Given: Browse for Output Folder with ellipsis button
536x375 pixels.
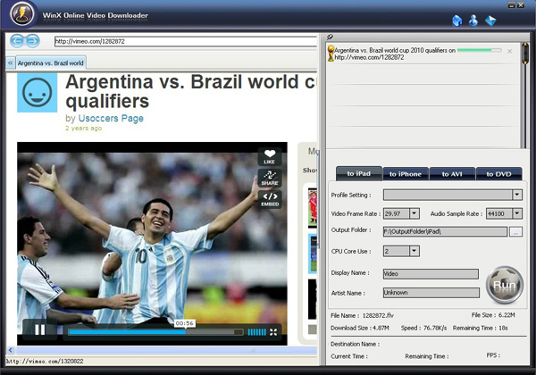Looking at the screenshot, I should click(515, 231).
